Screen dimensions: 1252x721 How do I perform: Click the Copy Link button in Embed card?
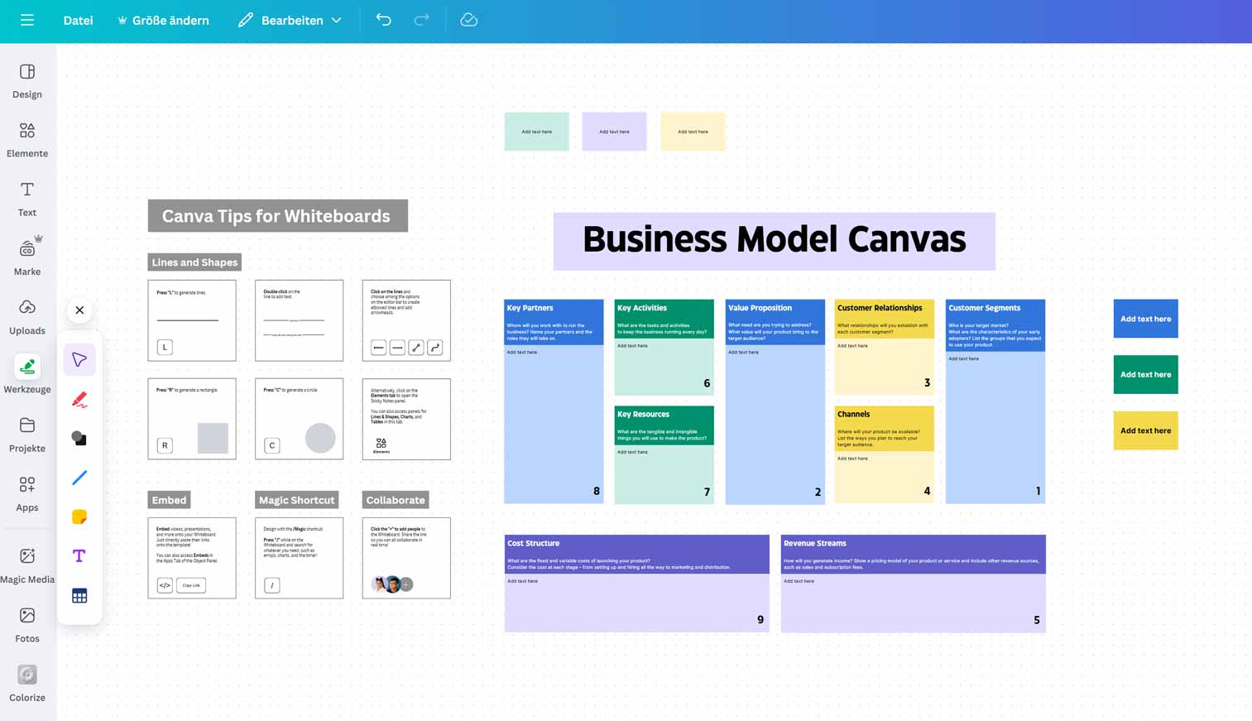[191, 585]
